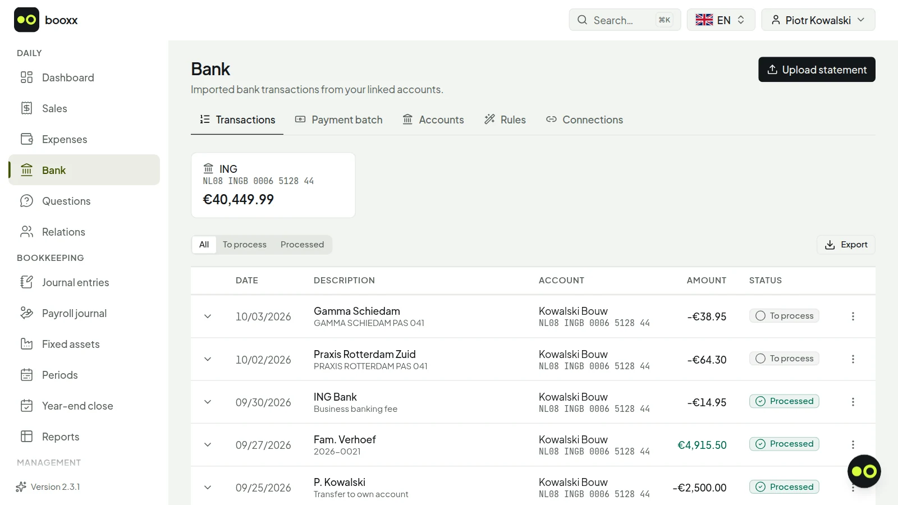
Task: Click the -€2,500.00 amount
Action: point(699,488)
